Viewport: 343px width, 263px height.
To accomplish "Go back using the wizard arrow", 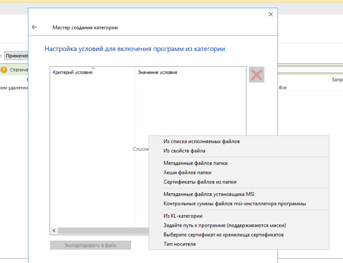I will (34, 27).
